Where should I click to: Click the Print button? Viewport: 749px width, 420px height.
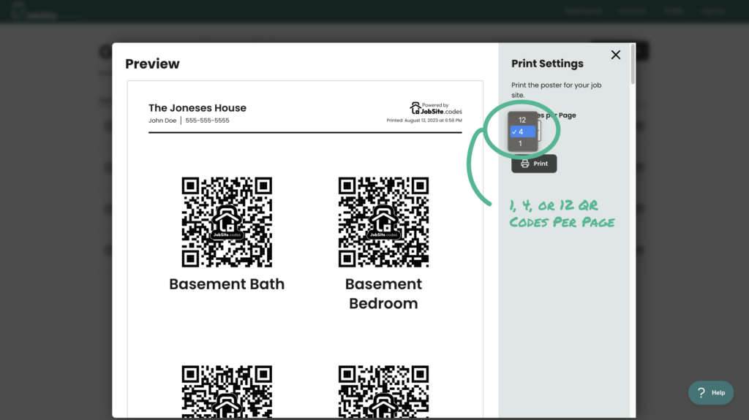pos(534,164)
